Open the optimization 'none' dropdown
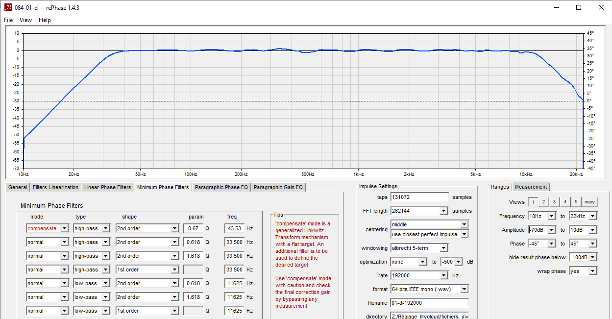This screenshot has height=319, width=612. (422, 262)
